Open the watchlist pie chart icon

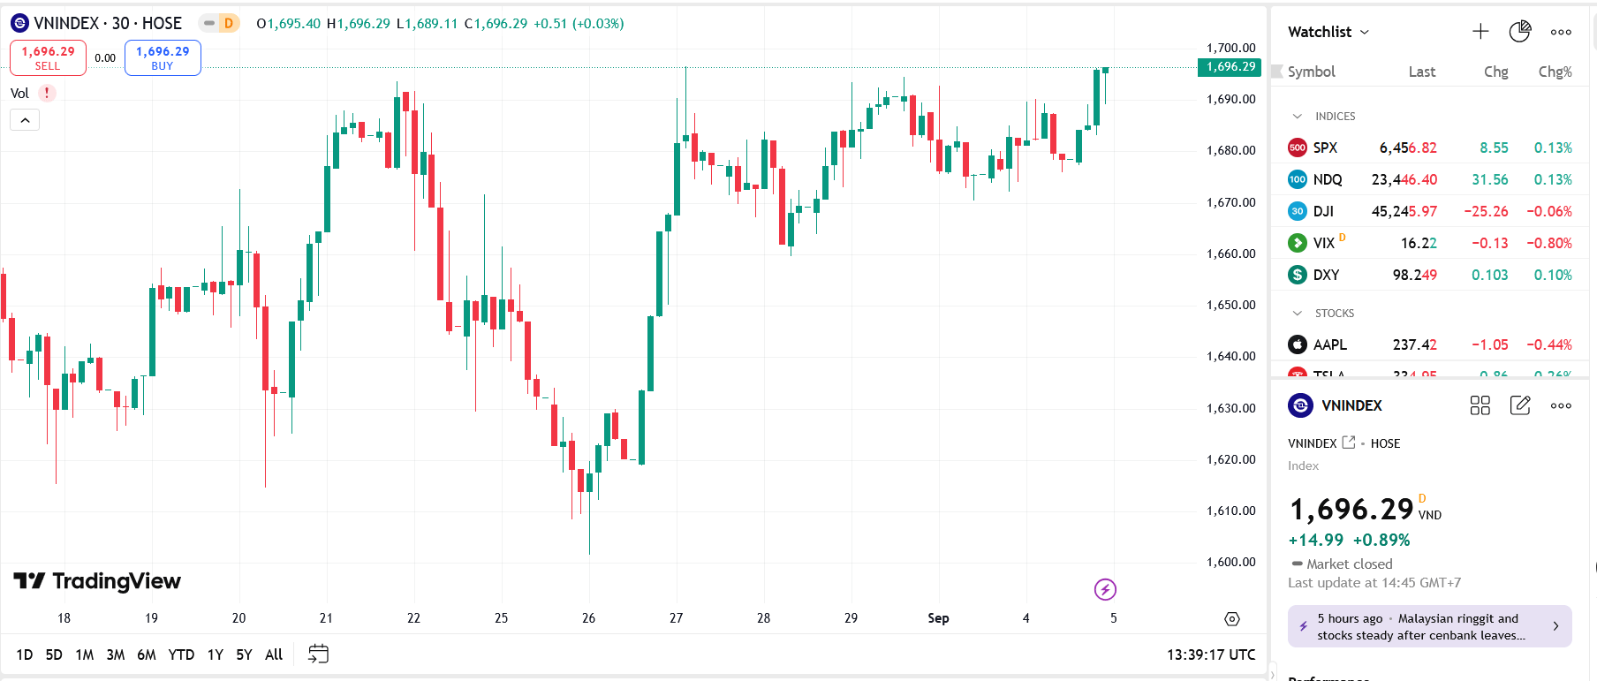click(x=1520, y=32)
